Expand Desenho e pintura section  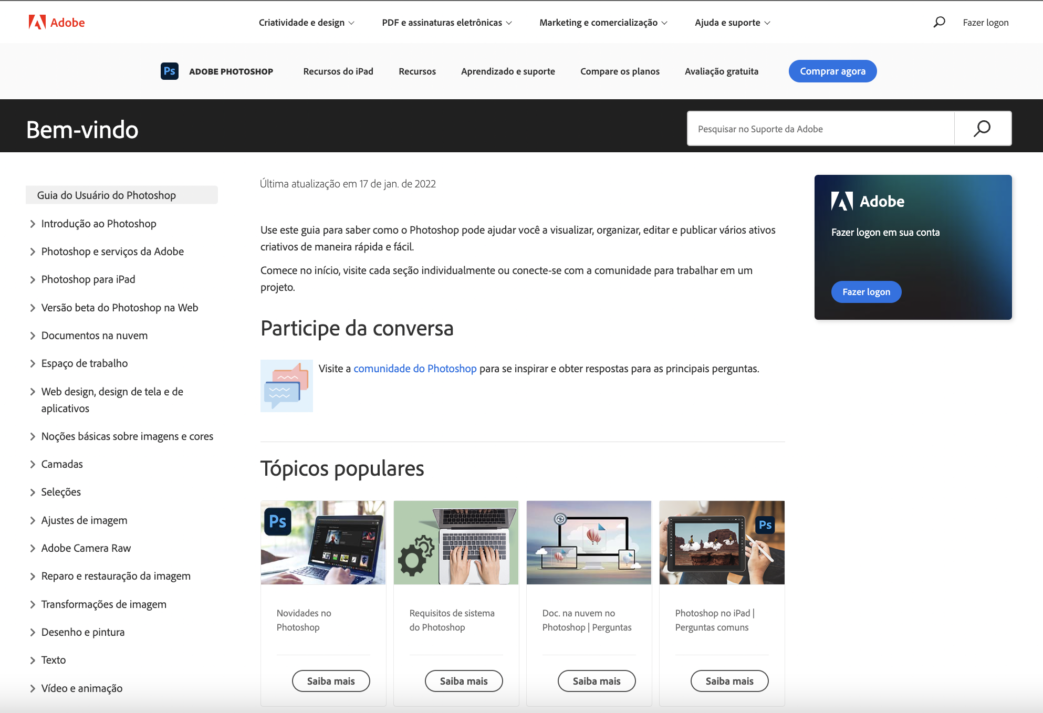pyautogui.click(x=77, y=632)
